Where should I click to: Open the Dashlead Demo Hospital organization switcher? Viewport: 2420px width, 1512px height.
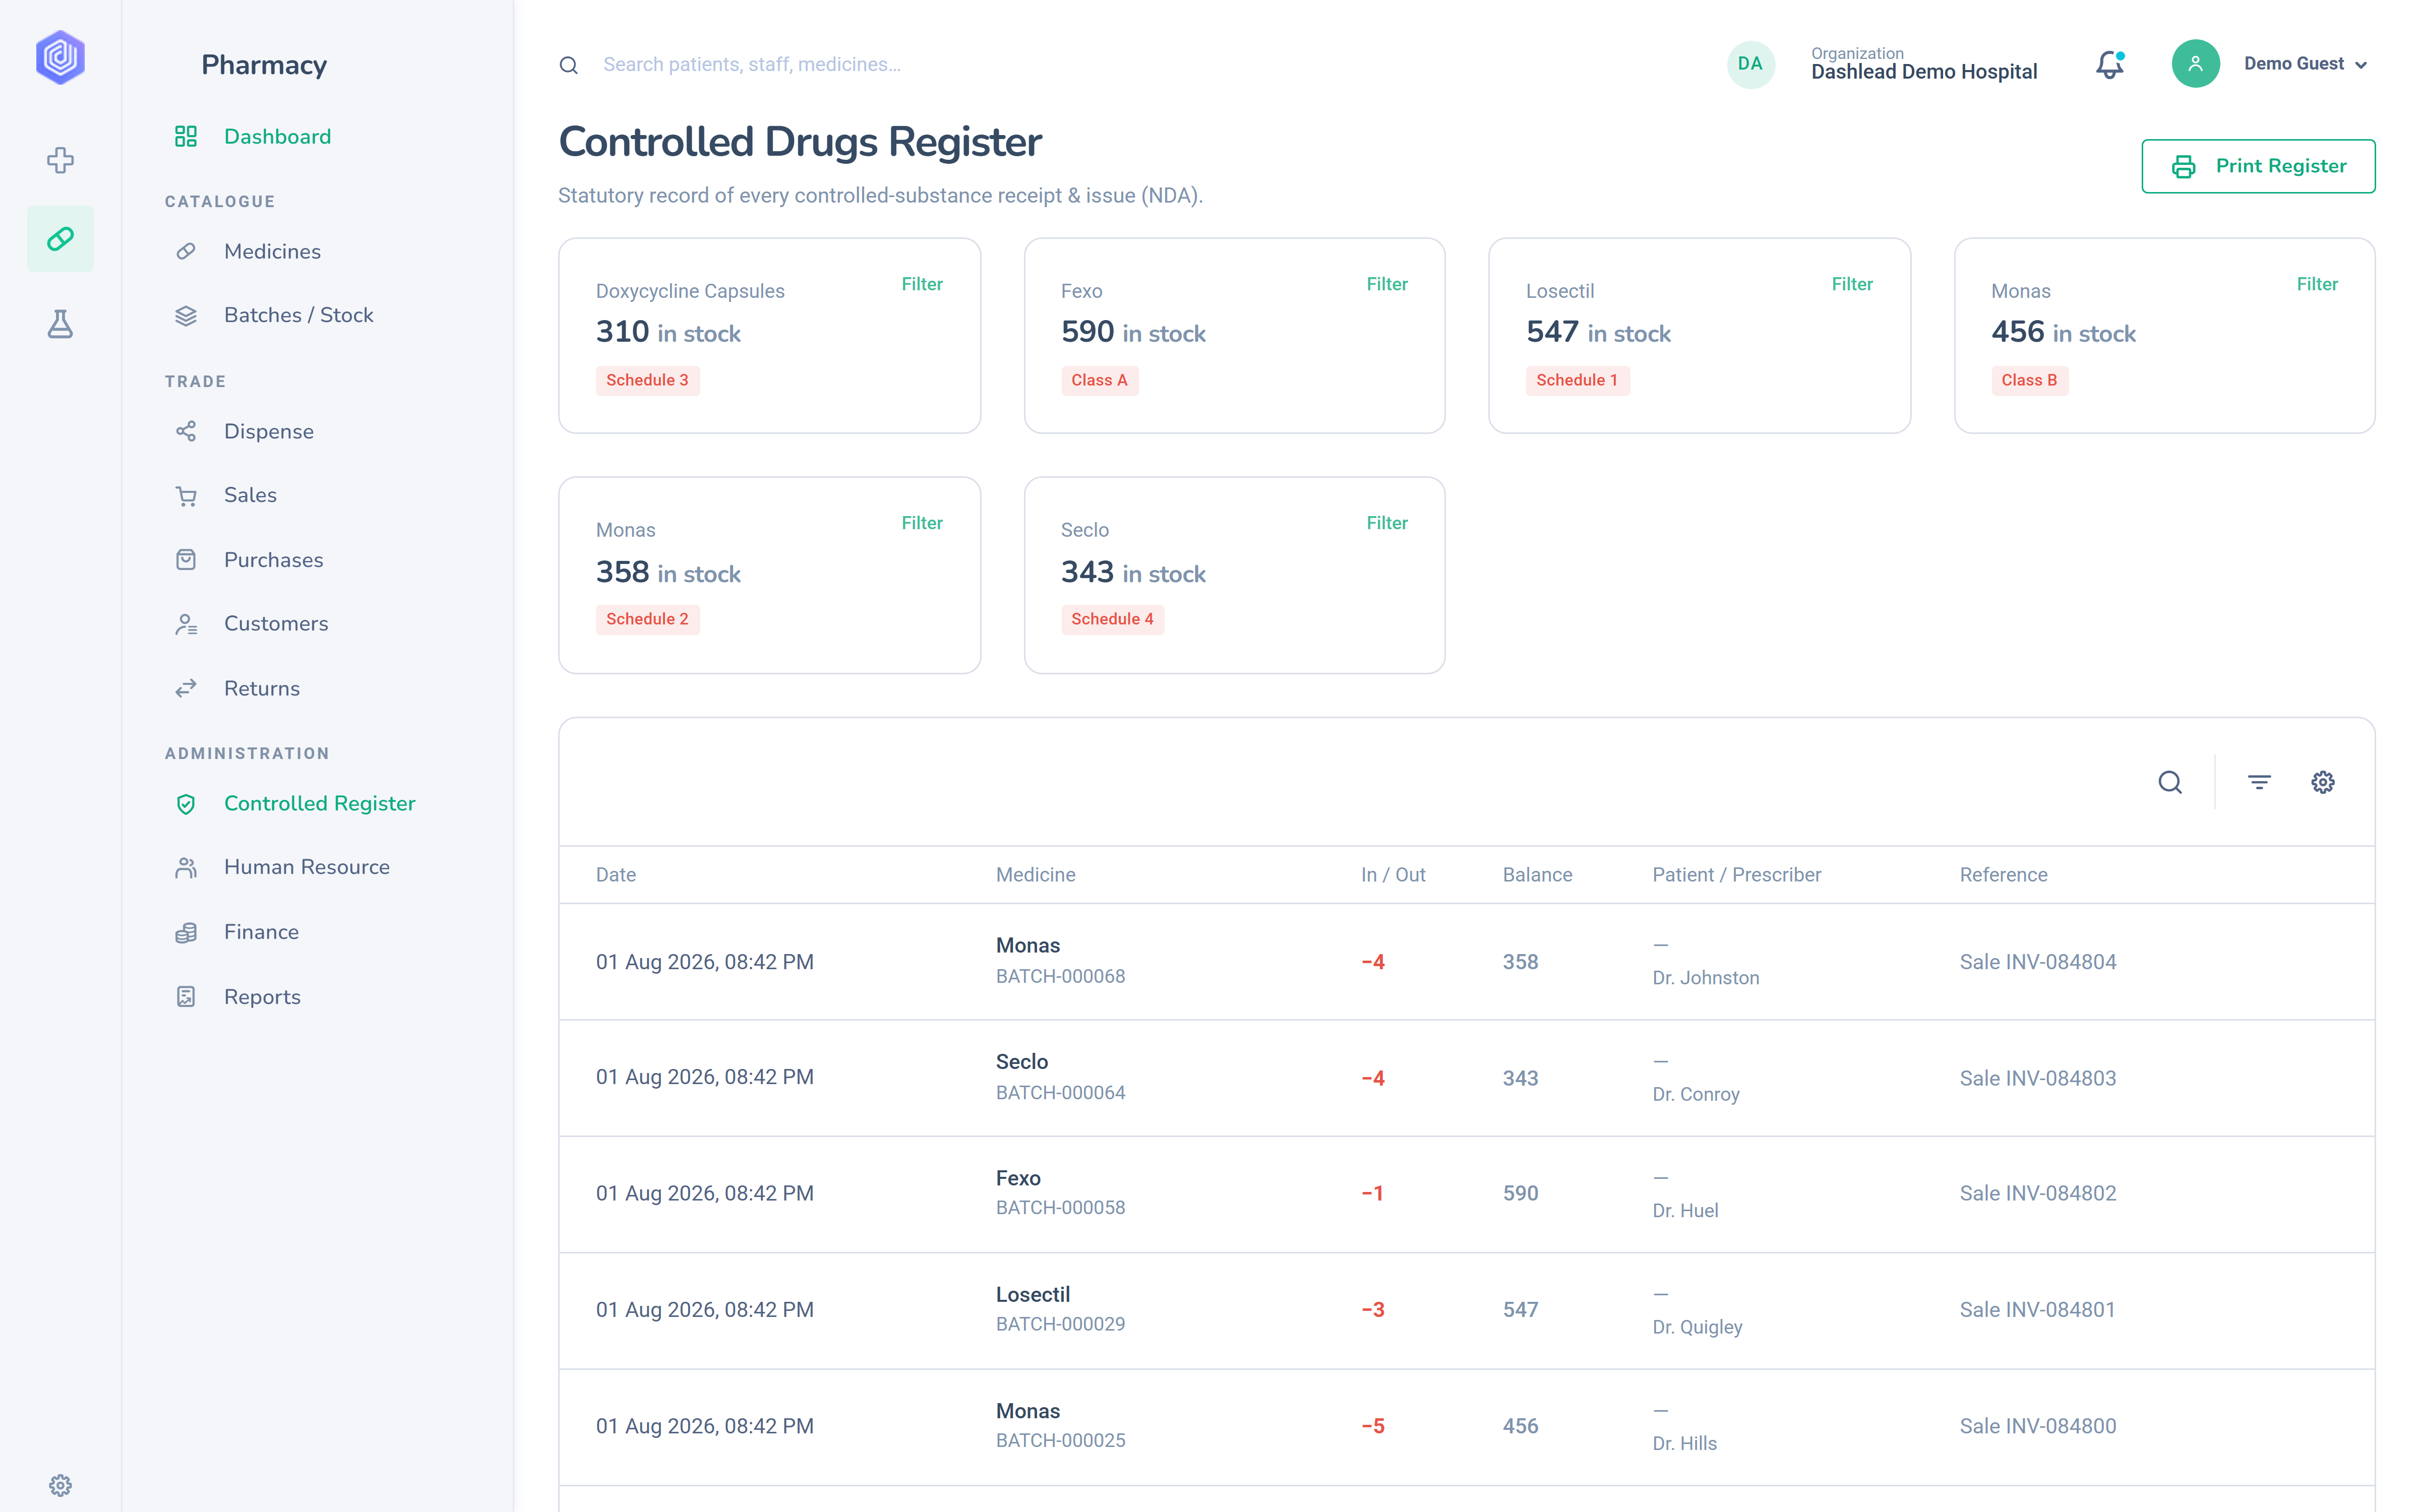(1923, 64)
